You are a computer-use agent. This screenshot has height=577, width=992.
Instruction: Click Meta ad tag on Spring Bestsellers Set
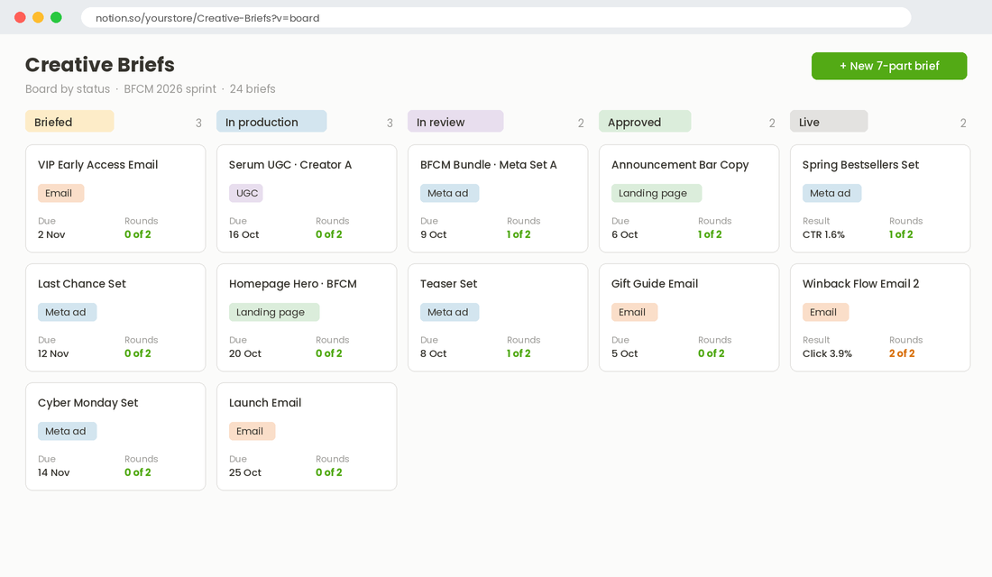pyautogui.click(x=832, y=193)
